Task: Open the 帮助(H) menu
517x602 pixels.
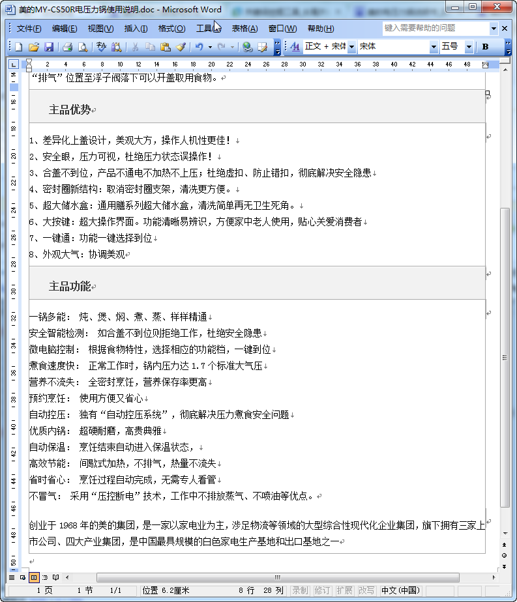Action: click(321, 29)
